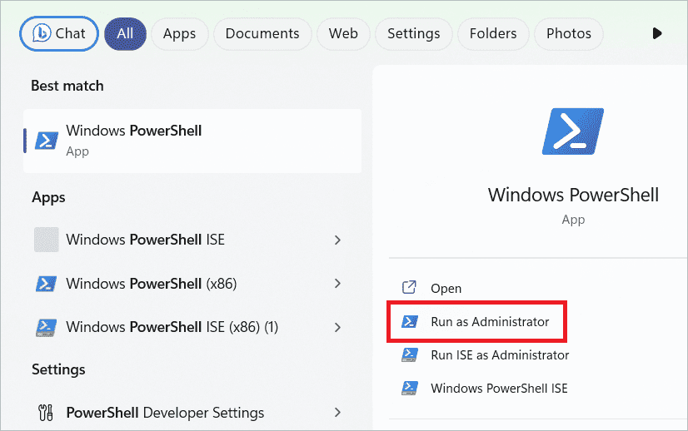Switch to the Apps filter tab

(179, 34)
